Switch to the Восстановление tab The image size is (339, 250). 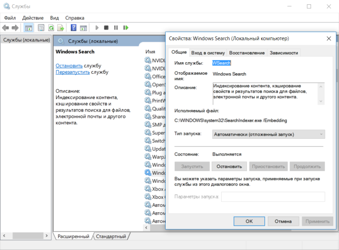247,53
